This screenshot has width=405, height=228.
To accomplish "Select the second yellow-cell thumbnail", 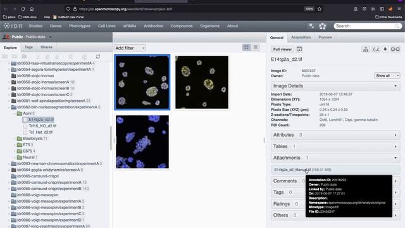I will (x=202, y=82).
